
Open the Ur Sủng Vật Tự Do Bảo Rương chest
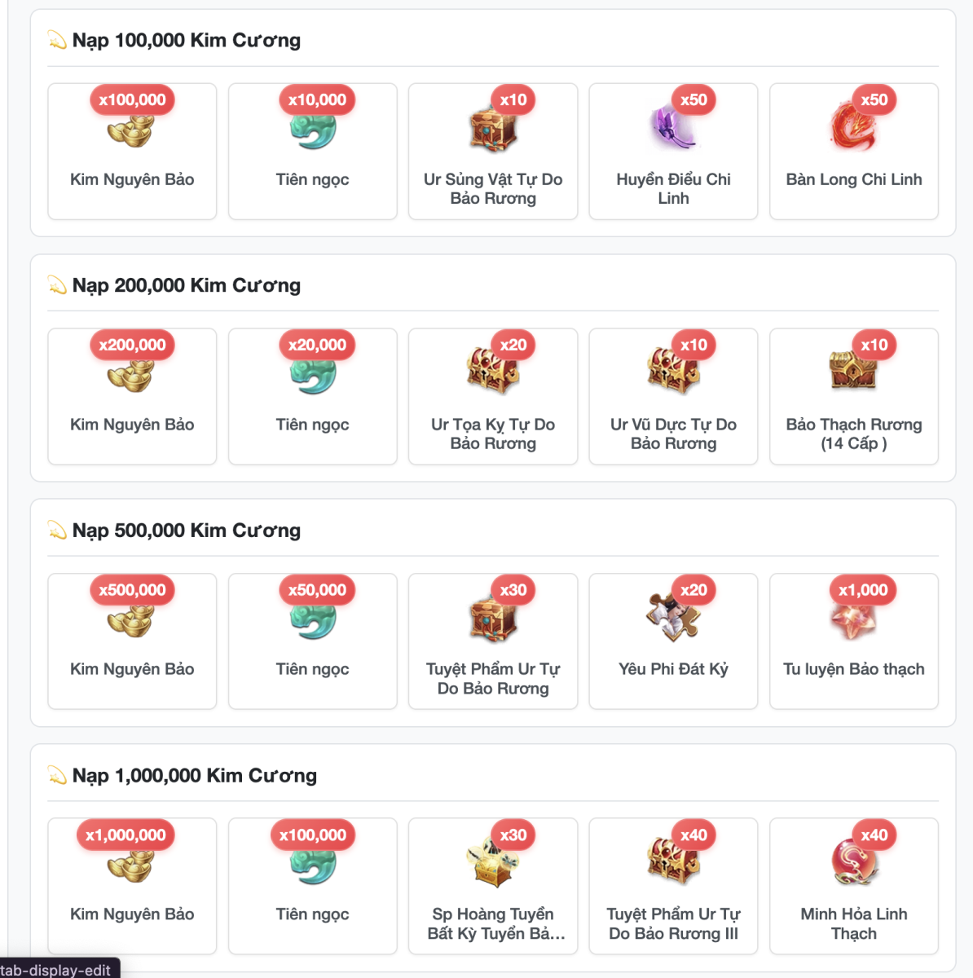click(x=493, y=130)
